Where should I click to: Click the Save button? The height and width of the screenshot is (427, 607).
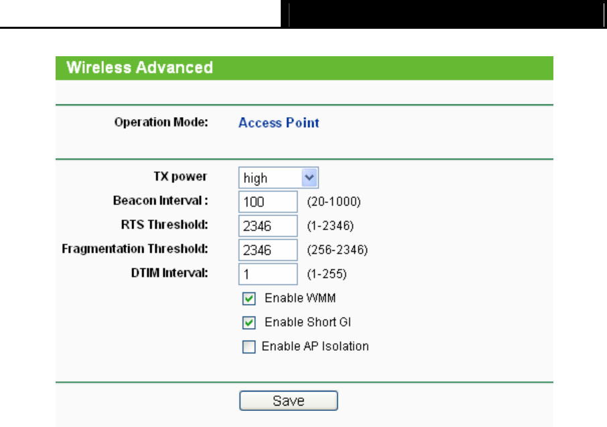click(288, 401)
